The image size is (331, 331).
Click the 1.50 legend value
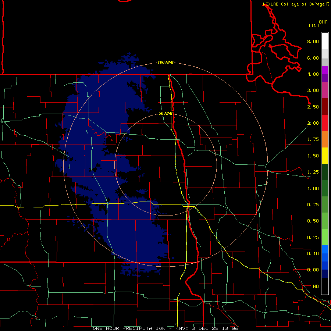coord(313,156)
